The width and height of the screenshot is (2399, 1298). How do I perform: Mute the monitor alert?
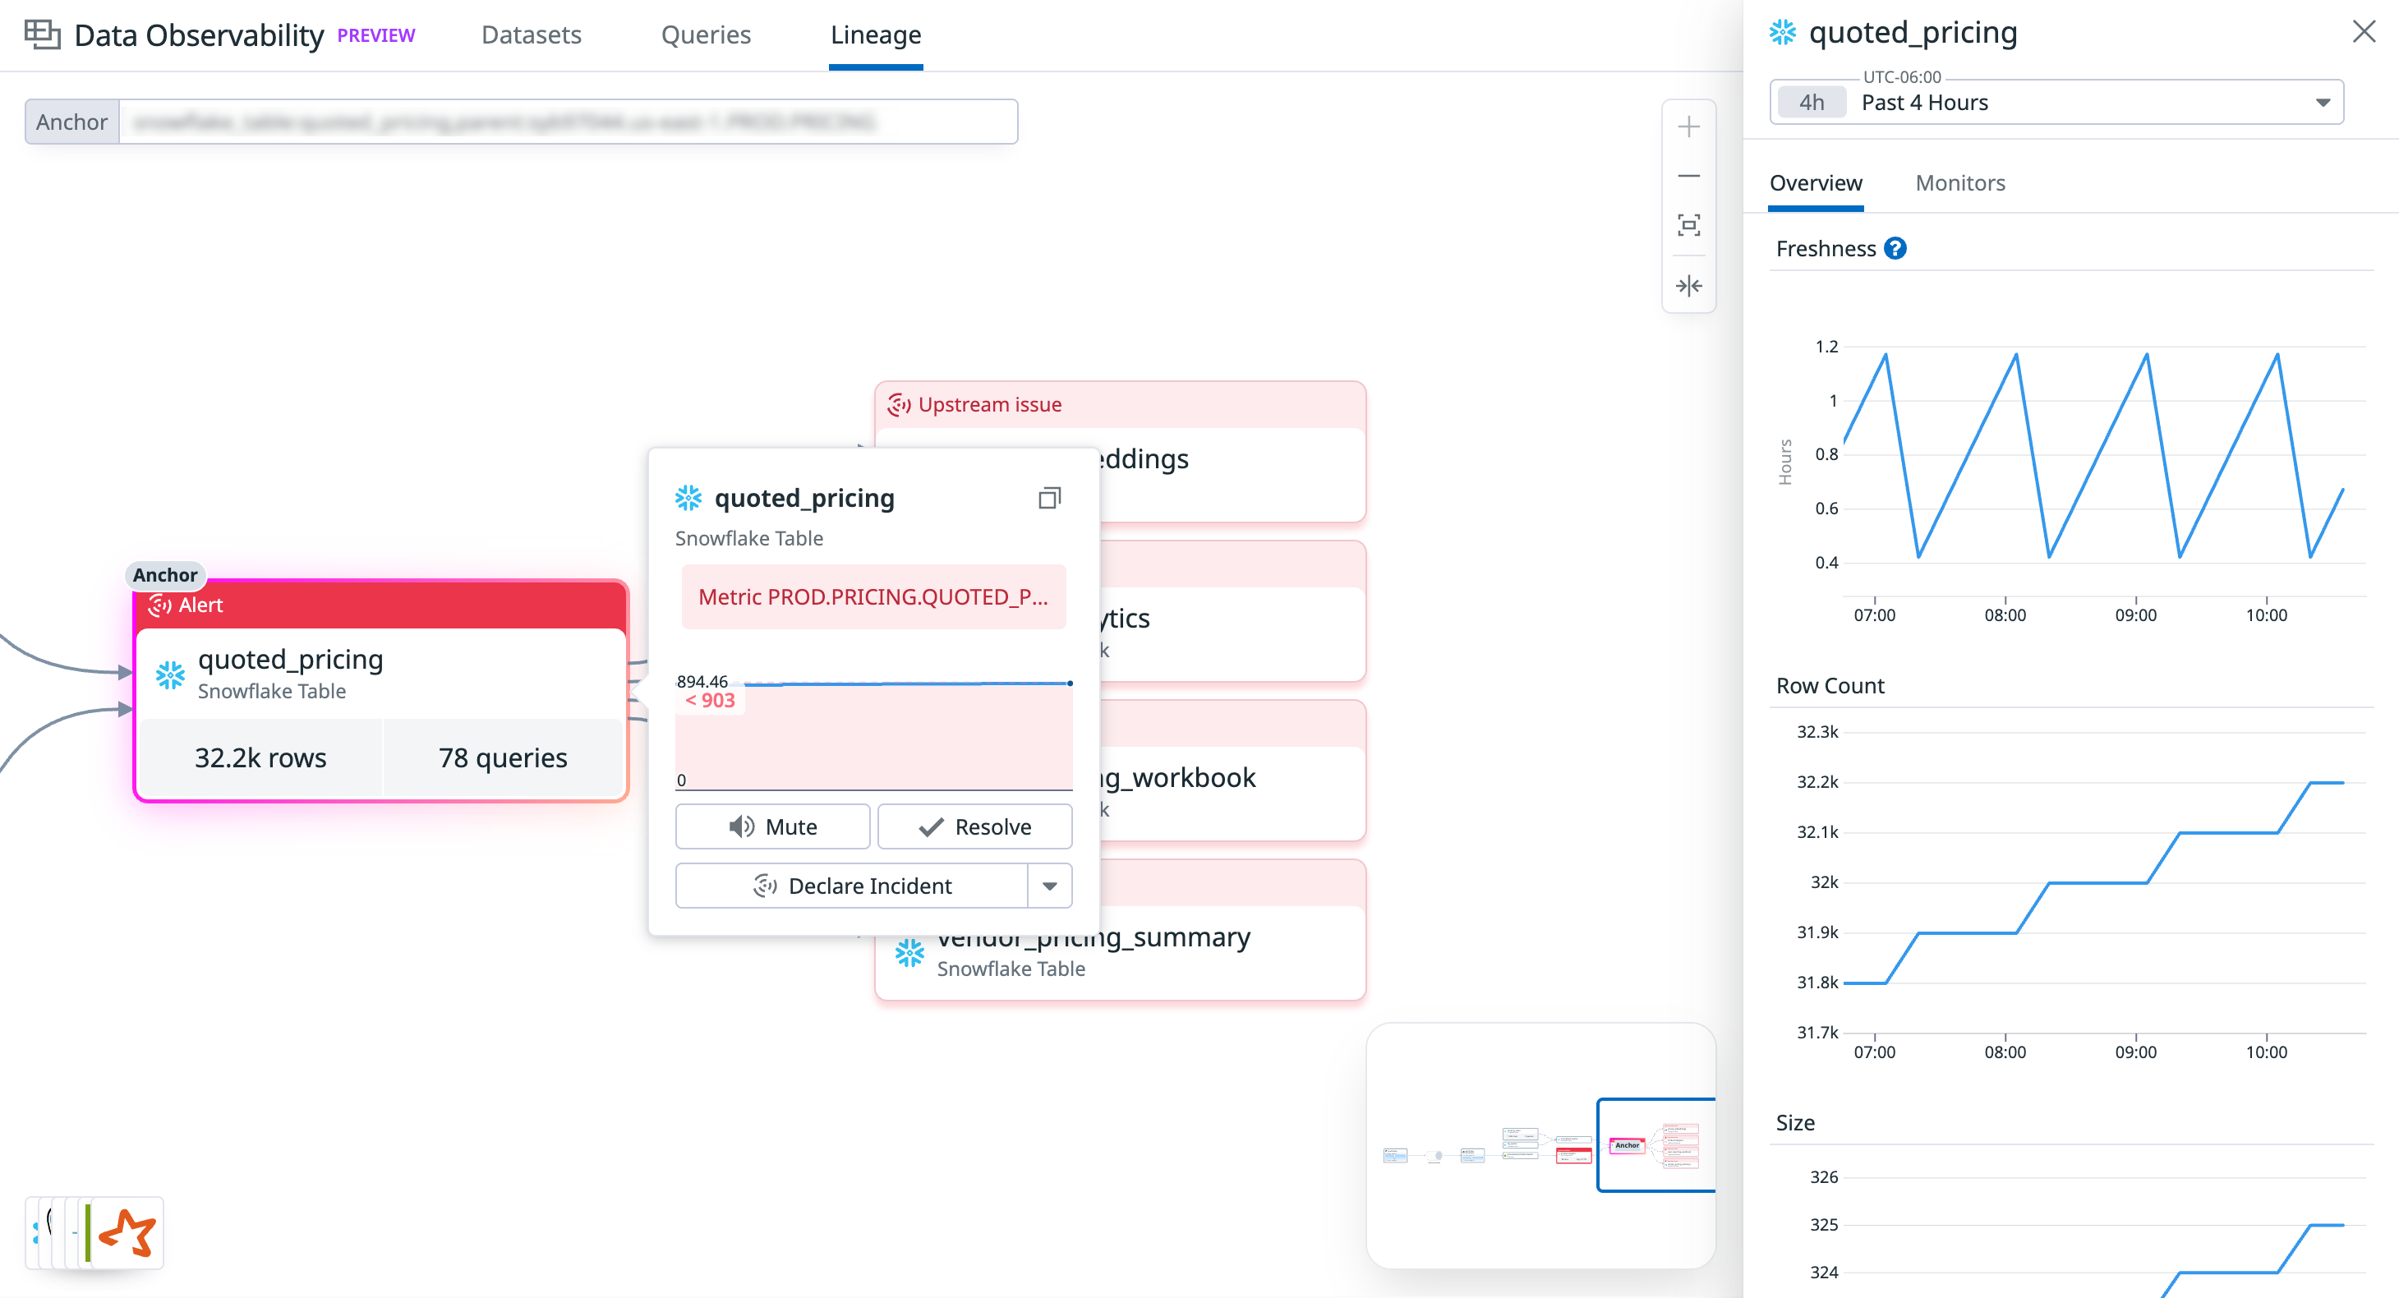(x=772, y=826)
